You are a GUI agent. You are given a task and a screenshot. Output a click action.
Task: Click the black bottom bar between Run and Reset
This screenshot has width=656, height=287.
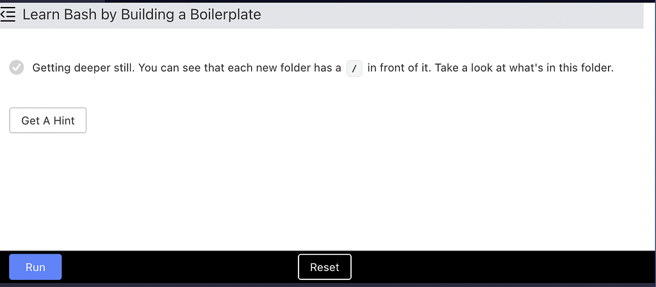180,267
